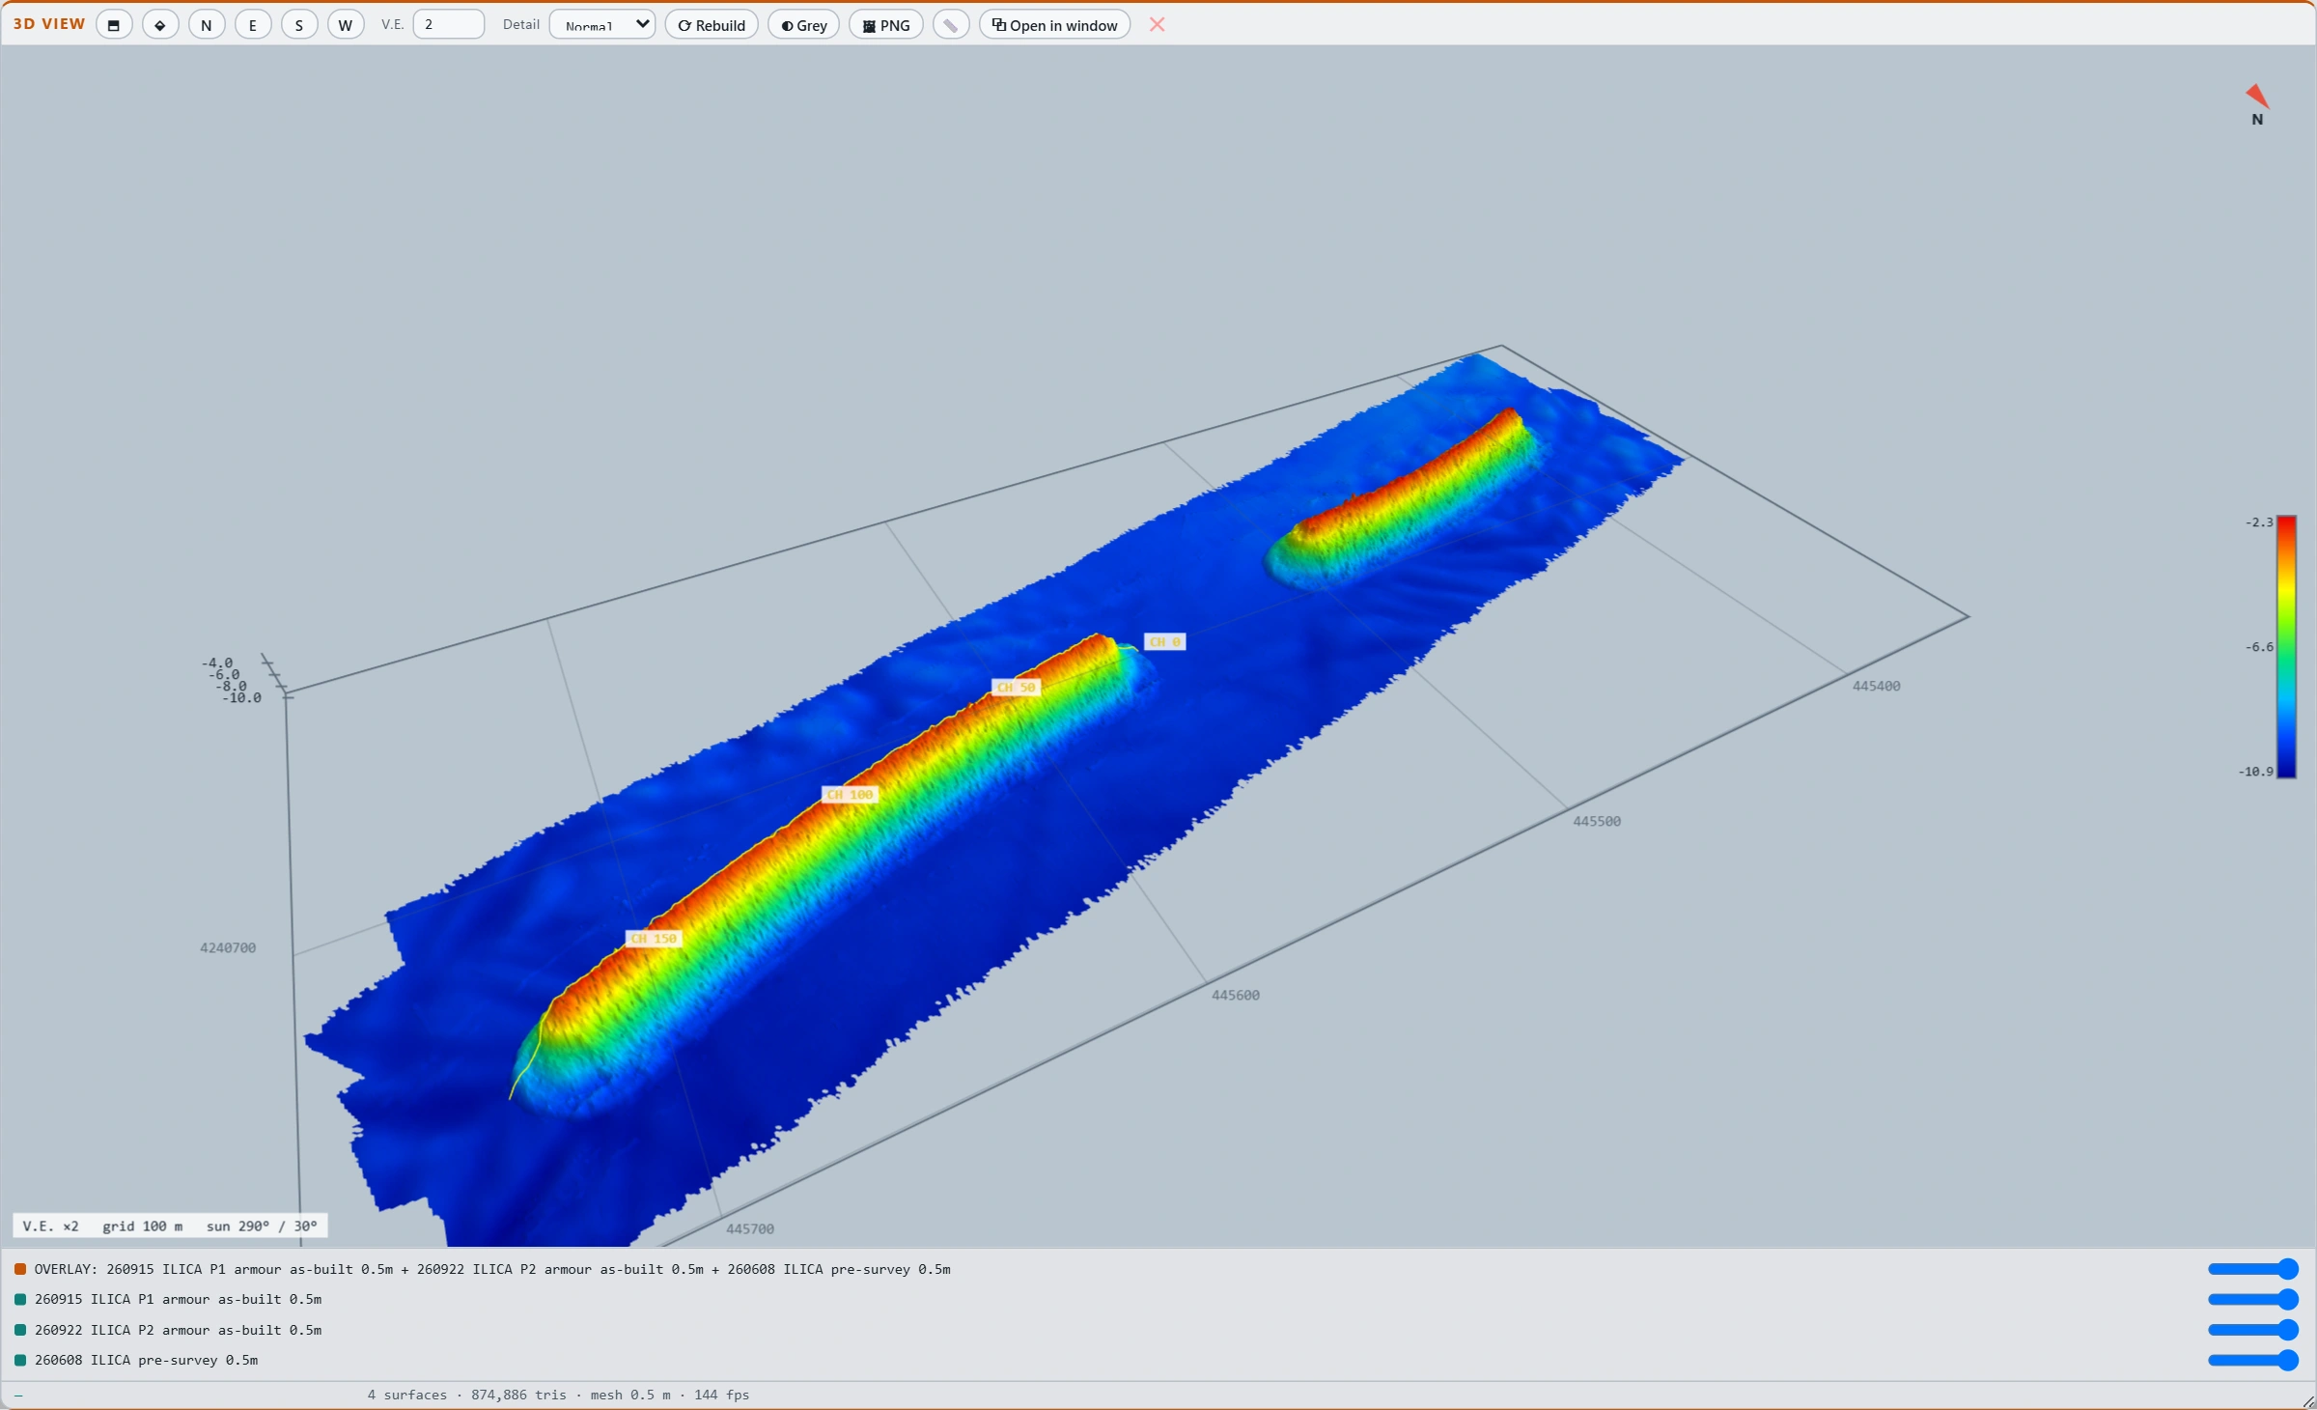Adjust the OVERLAY row opacity slider
Screen dimensions: 2317x1410
pyautogui.click(x=2253, y=1269)
